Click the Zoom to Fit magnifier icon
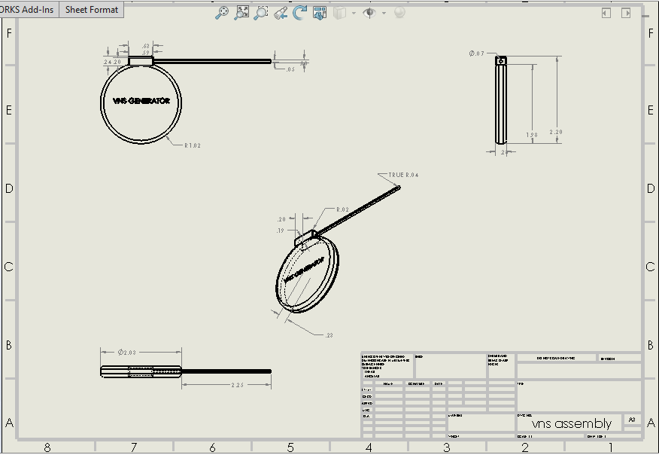The image size is (659, 455). tap(222, 13)
